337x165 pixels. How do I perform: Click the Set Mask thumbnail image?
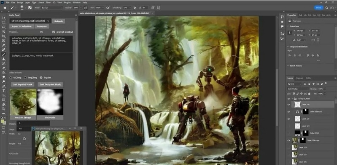[50, 102]
